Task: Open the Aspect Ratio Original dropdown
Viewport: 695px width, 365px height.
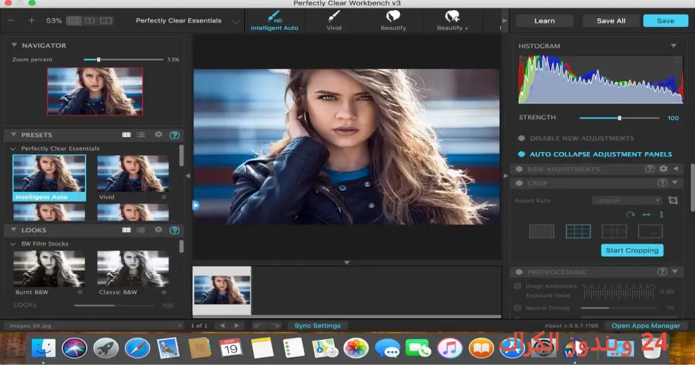Action: 626,201
